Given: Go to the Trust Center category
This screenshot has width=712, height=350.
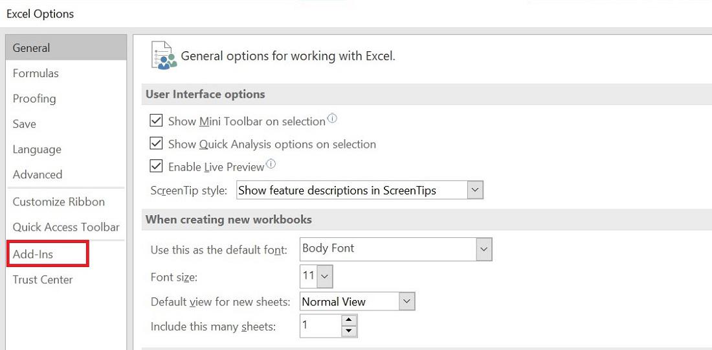Looking at the screenshot, I should 43,279.
